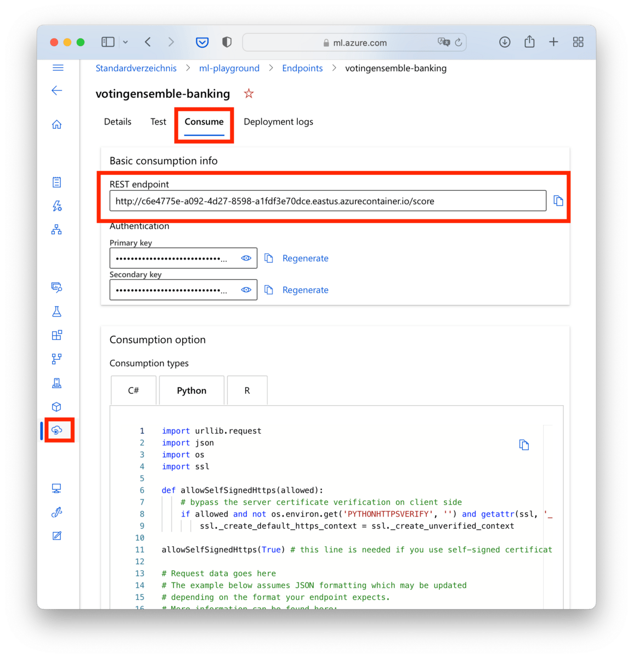The width and height of the screenshot is (633, 658).
Task: Open Data labeling sidebar icon
Action: (57, 536)
